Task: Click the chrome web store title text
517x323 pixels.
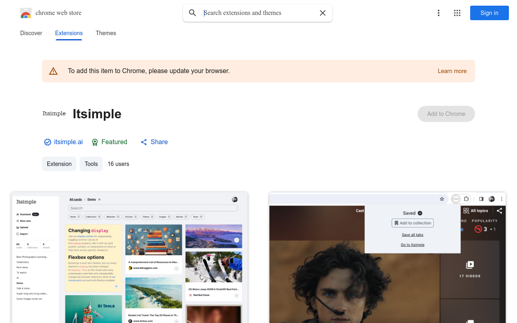Action: click(59, 13)
